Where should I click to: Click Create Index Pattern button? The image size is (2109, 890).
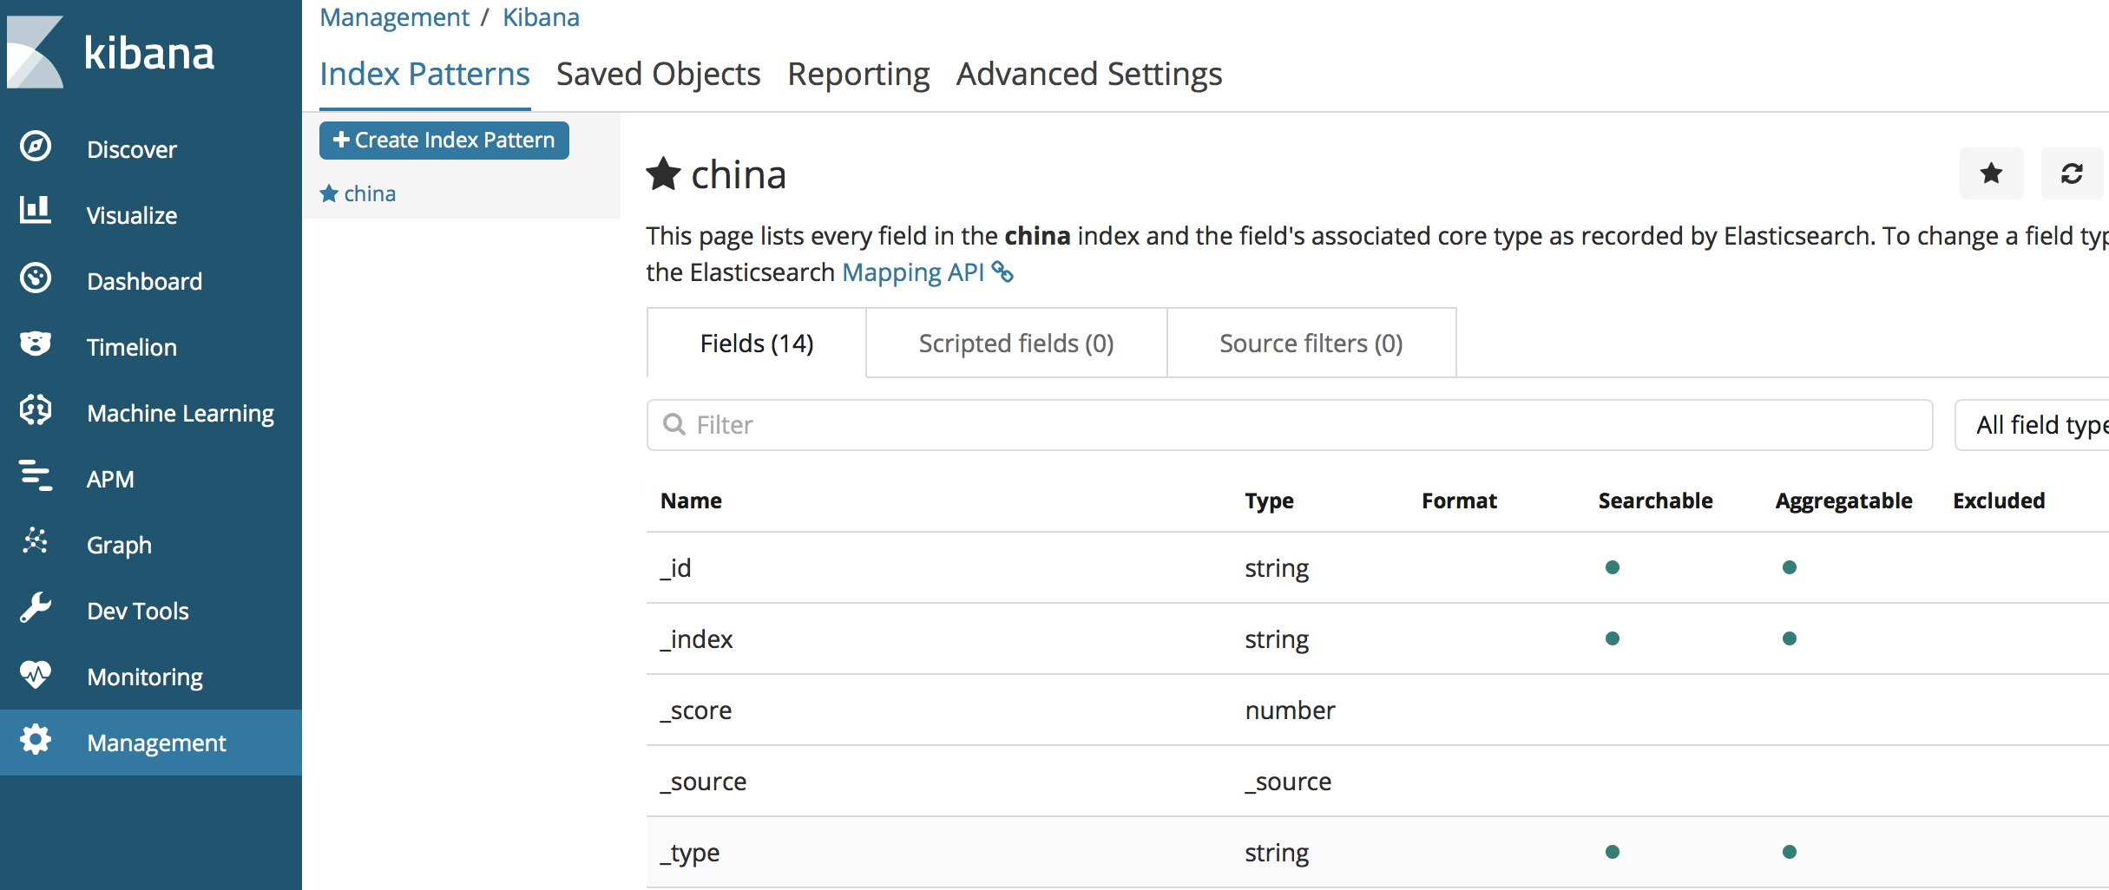443,141
